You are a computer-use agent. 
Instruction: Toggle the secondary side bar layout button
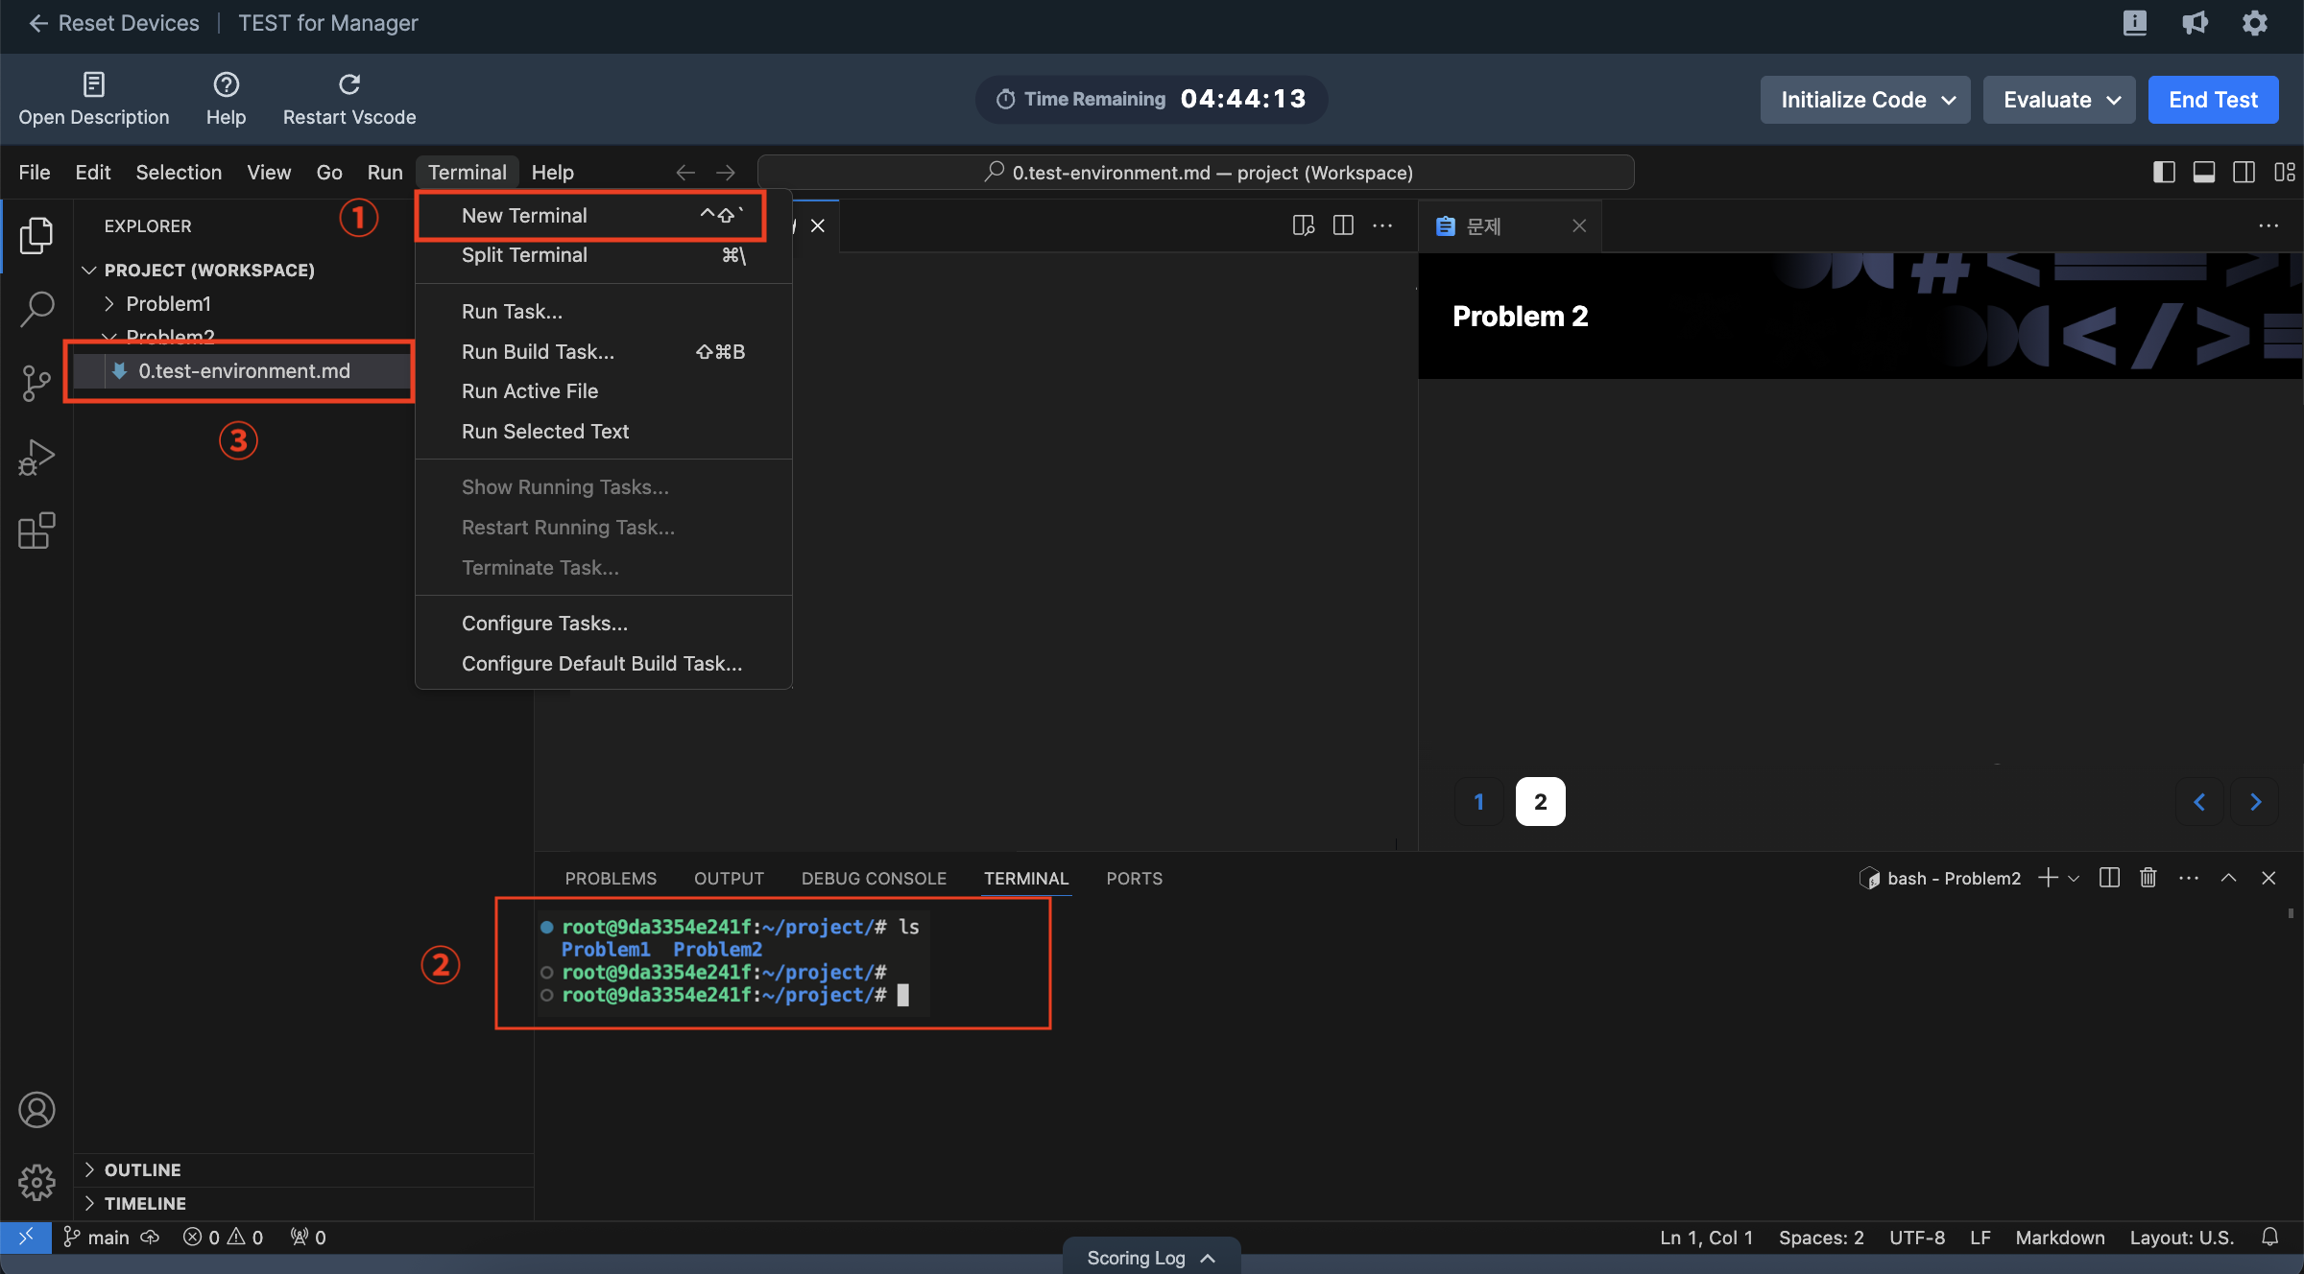[2244, 172]
